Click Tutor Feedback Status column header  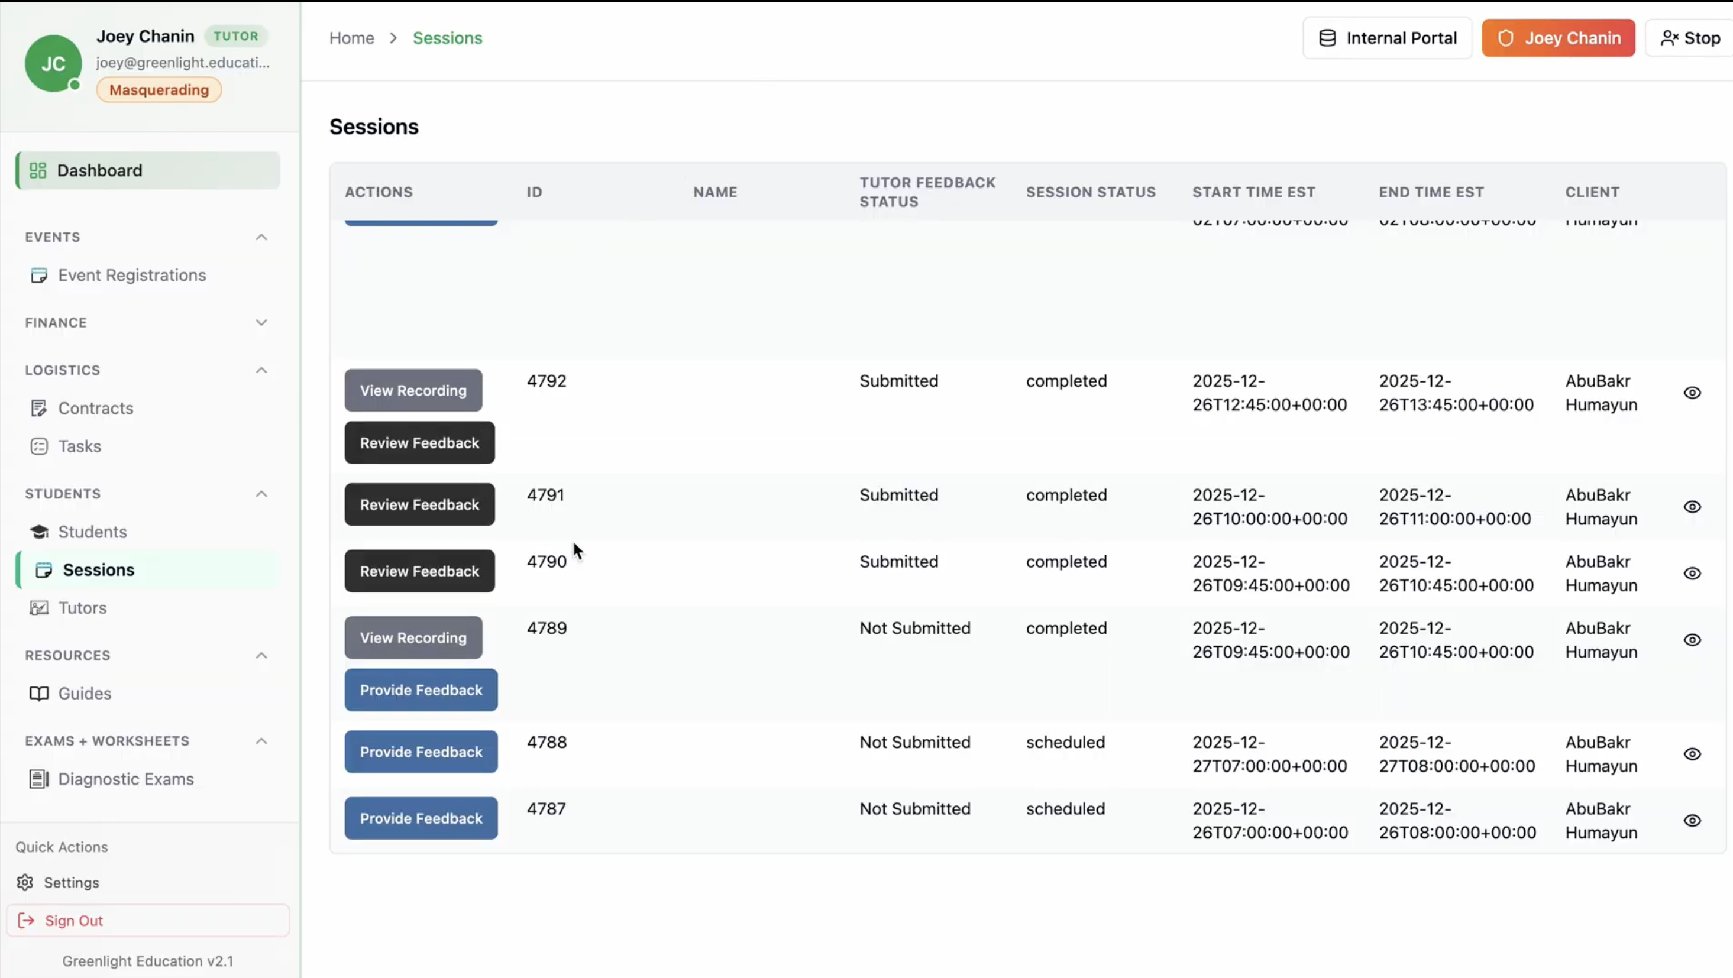pyautogui.click(x=927, y=192)
